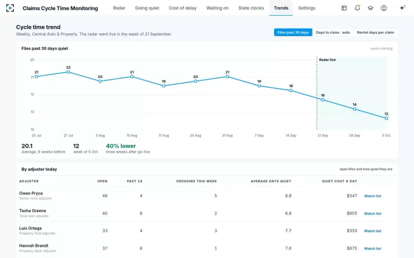Select adjuster name Owen Pryce
Viewport: 414px width, 258px height.
(x=31, y=193)
